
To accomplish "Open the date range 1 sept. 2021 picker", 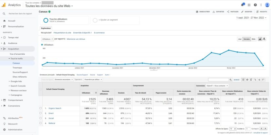I will pos(251,18).
